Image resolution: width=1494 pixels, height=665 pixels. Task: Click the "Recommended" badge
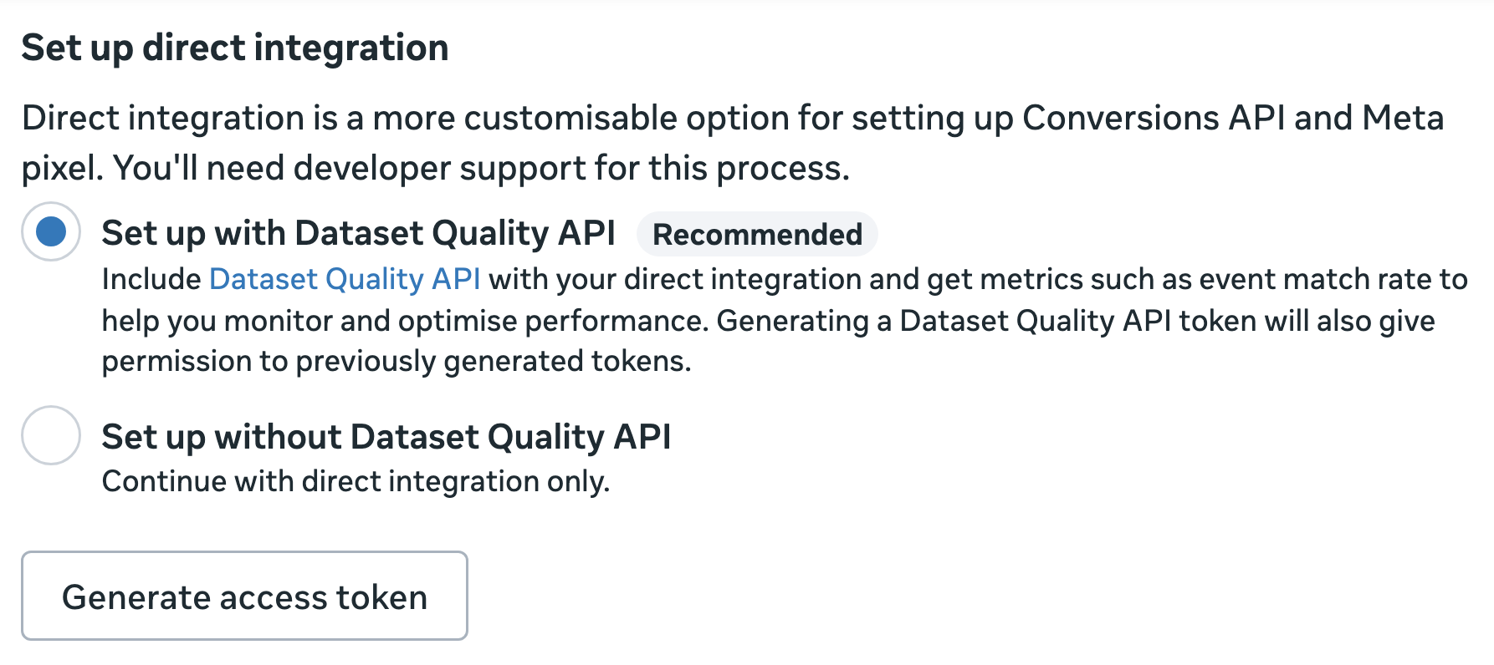click(x=757, y=235)
